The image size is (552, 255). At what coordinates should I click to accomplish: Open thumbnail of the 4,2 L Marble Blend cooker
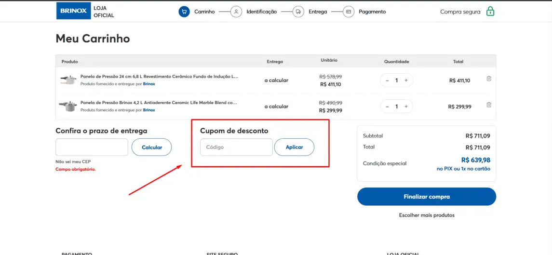(68, 106)
